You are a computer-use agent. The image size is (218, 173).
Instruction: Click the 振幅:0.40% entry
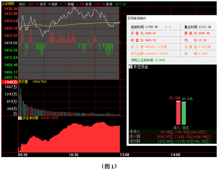tap(196, 54)
